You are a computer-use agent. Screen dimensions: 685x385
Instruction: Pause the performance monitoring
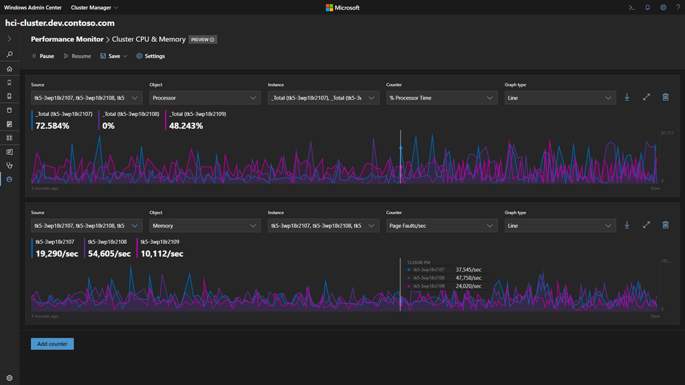[x=42, y=56]
